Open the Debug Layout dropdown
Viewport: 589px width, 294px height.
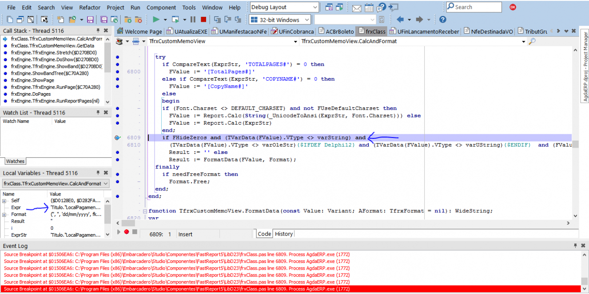point(314,7)
